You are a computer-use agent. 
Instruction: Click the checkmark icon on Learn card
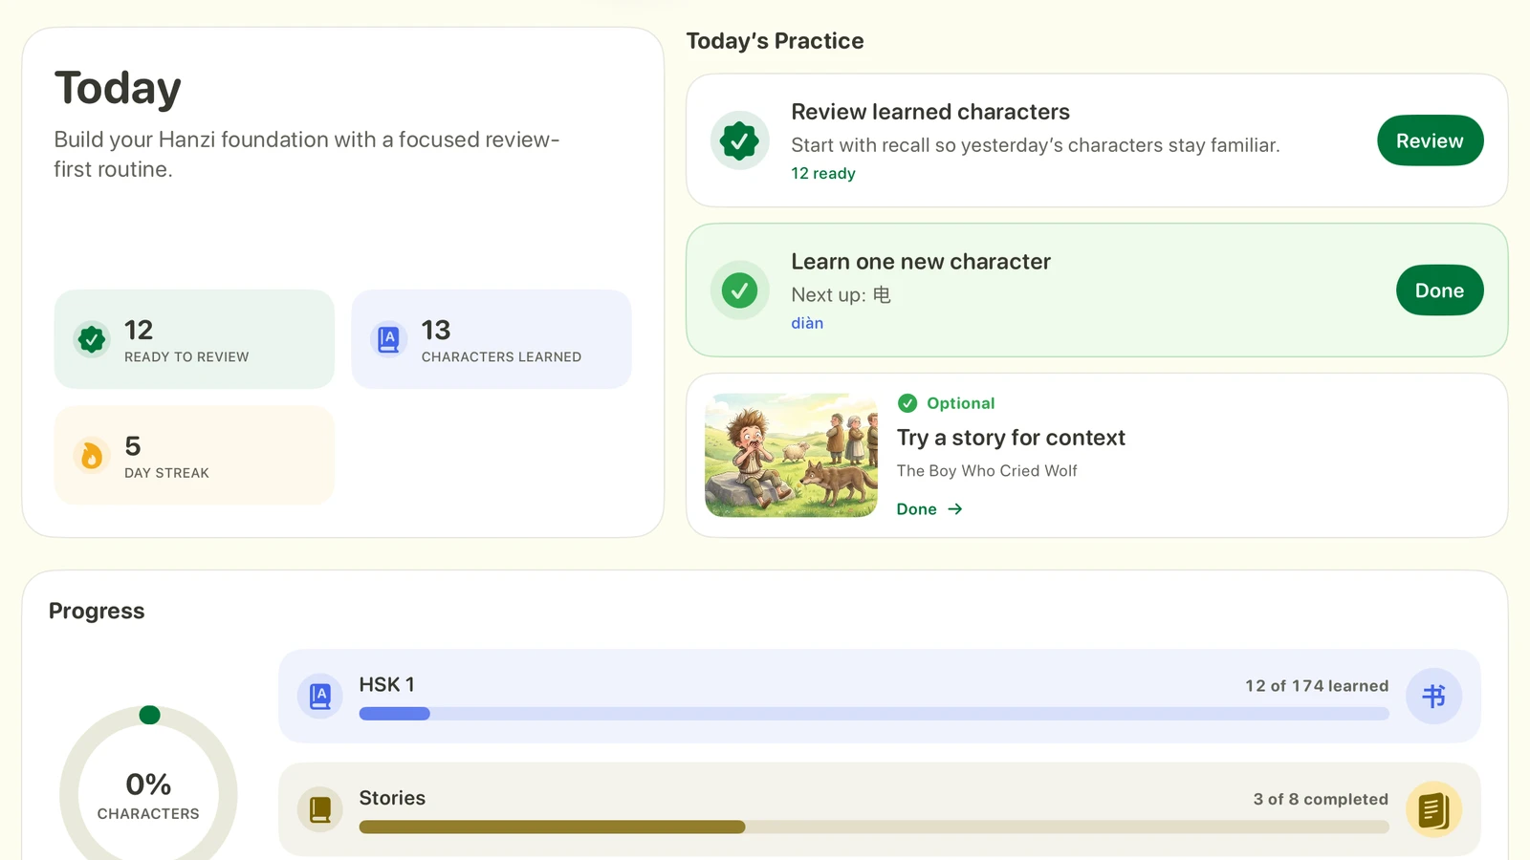[739, 290]
